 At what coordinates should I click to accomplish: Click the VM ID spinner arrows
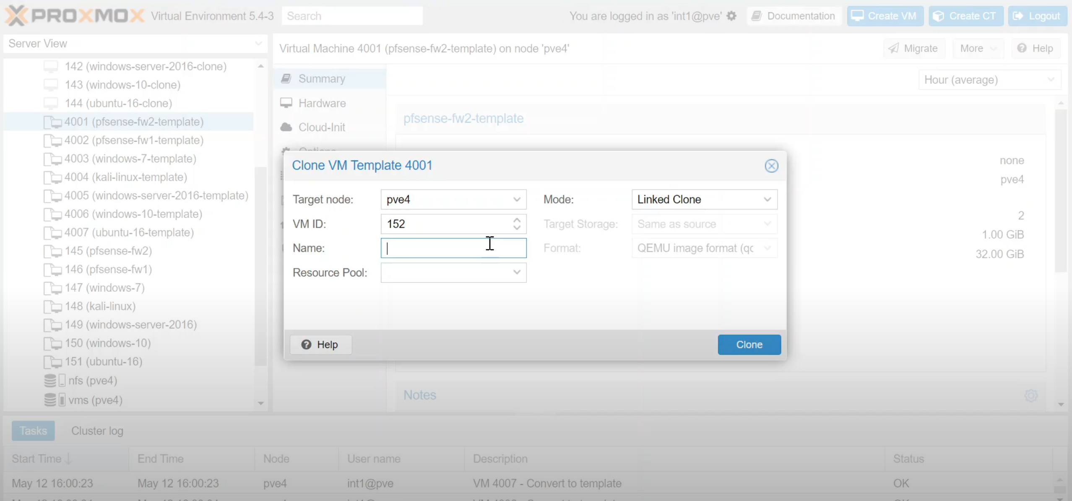point(517,224)
